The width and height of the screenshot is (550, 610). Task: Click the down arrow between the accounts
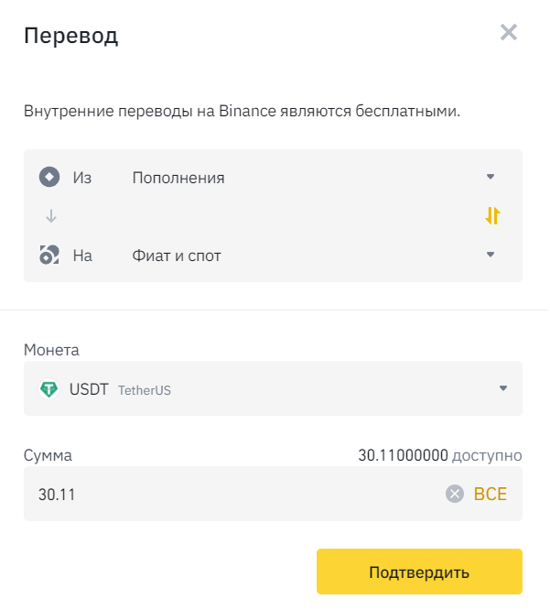coord(51,216)
